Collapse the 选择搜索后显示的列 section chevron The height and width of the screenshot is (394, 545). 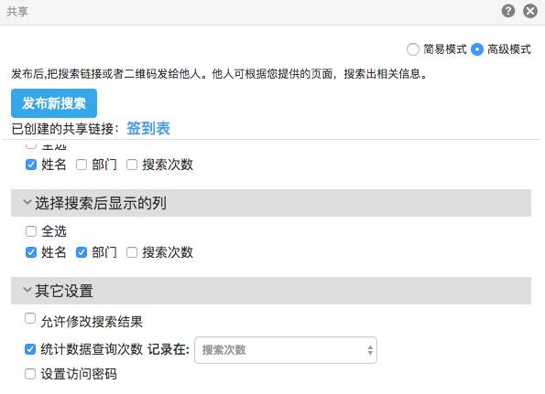(27, 202)
